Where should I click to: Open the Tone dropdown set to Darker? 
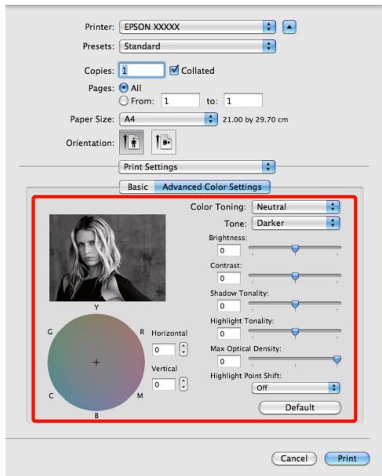tap(296, 223)
